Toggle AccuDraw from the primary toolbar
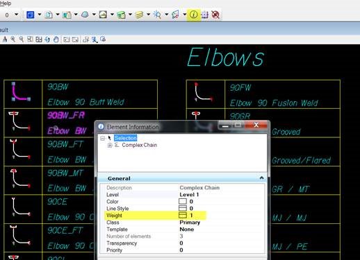360x260 pixels. point(204,15)
